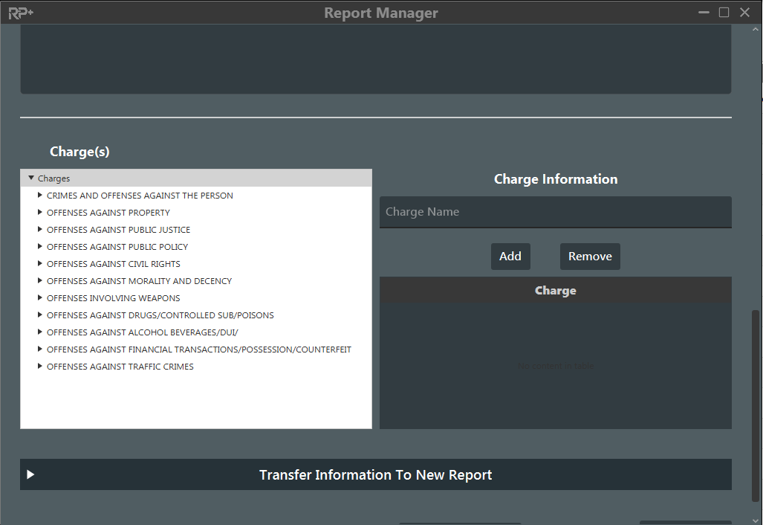Click the Charge table column header
Screen dimensions: 763x525
(x=555, y=291)
